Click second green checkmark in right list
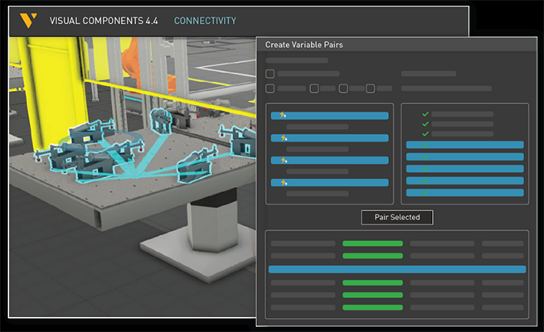Viewport: 544px width, 332px height. pyautogui.click(x=425, y=124)
